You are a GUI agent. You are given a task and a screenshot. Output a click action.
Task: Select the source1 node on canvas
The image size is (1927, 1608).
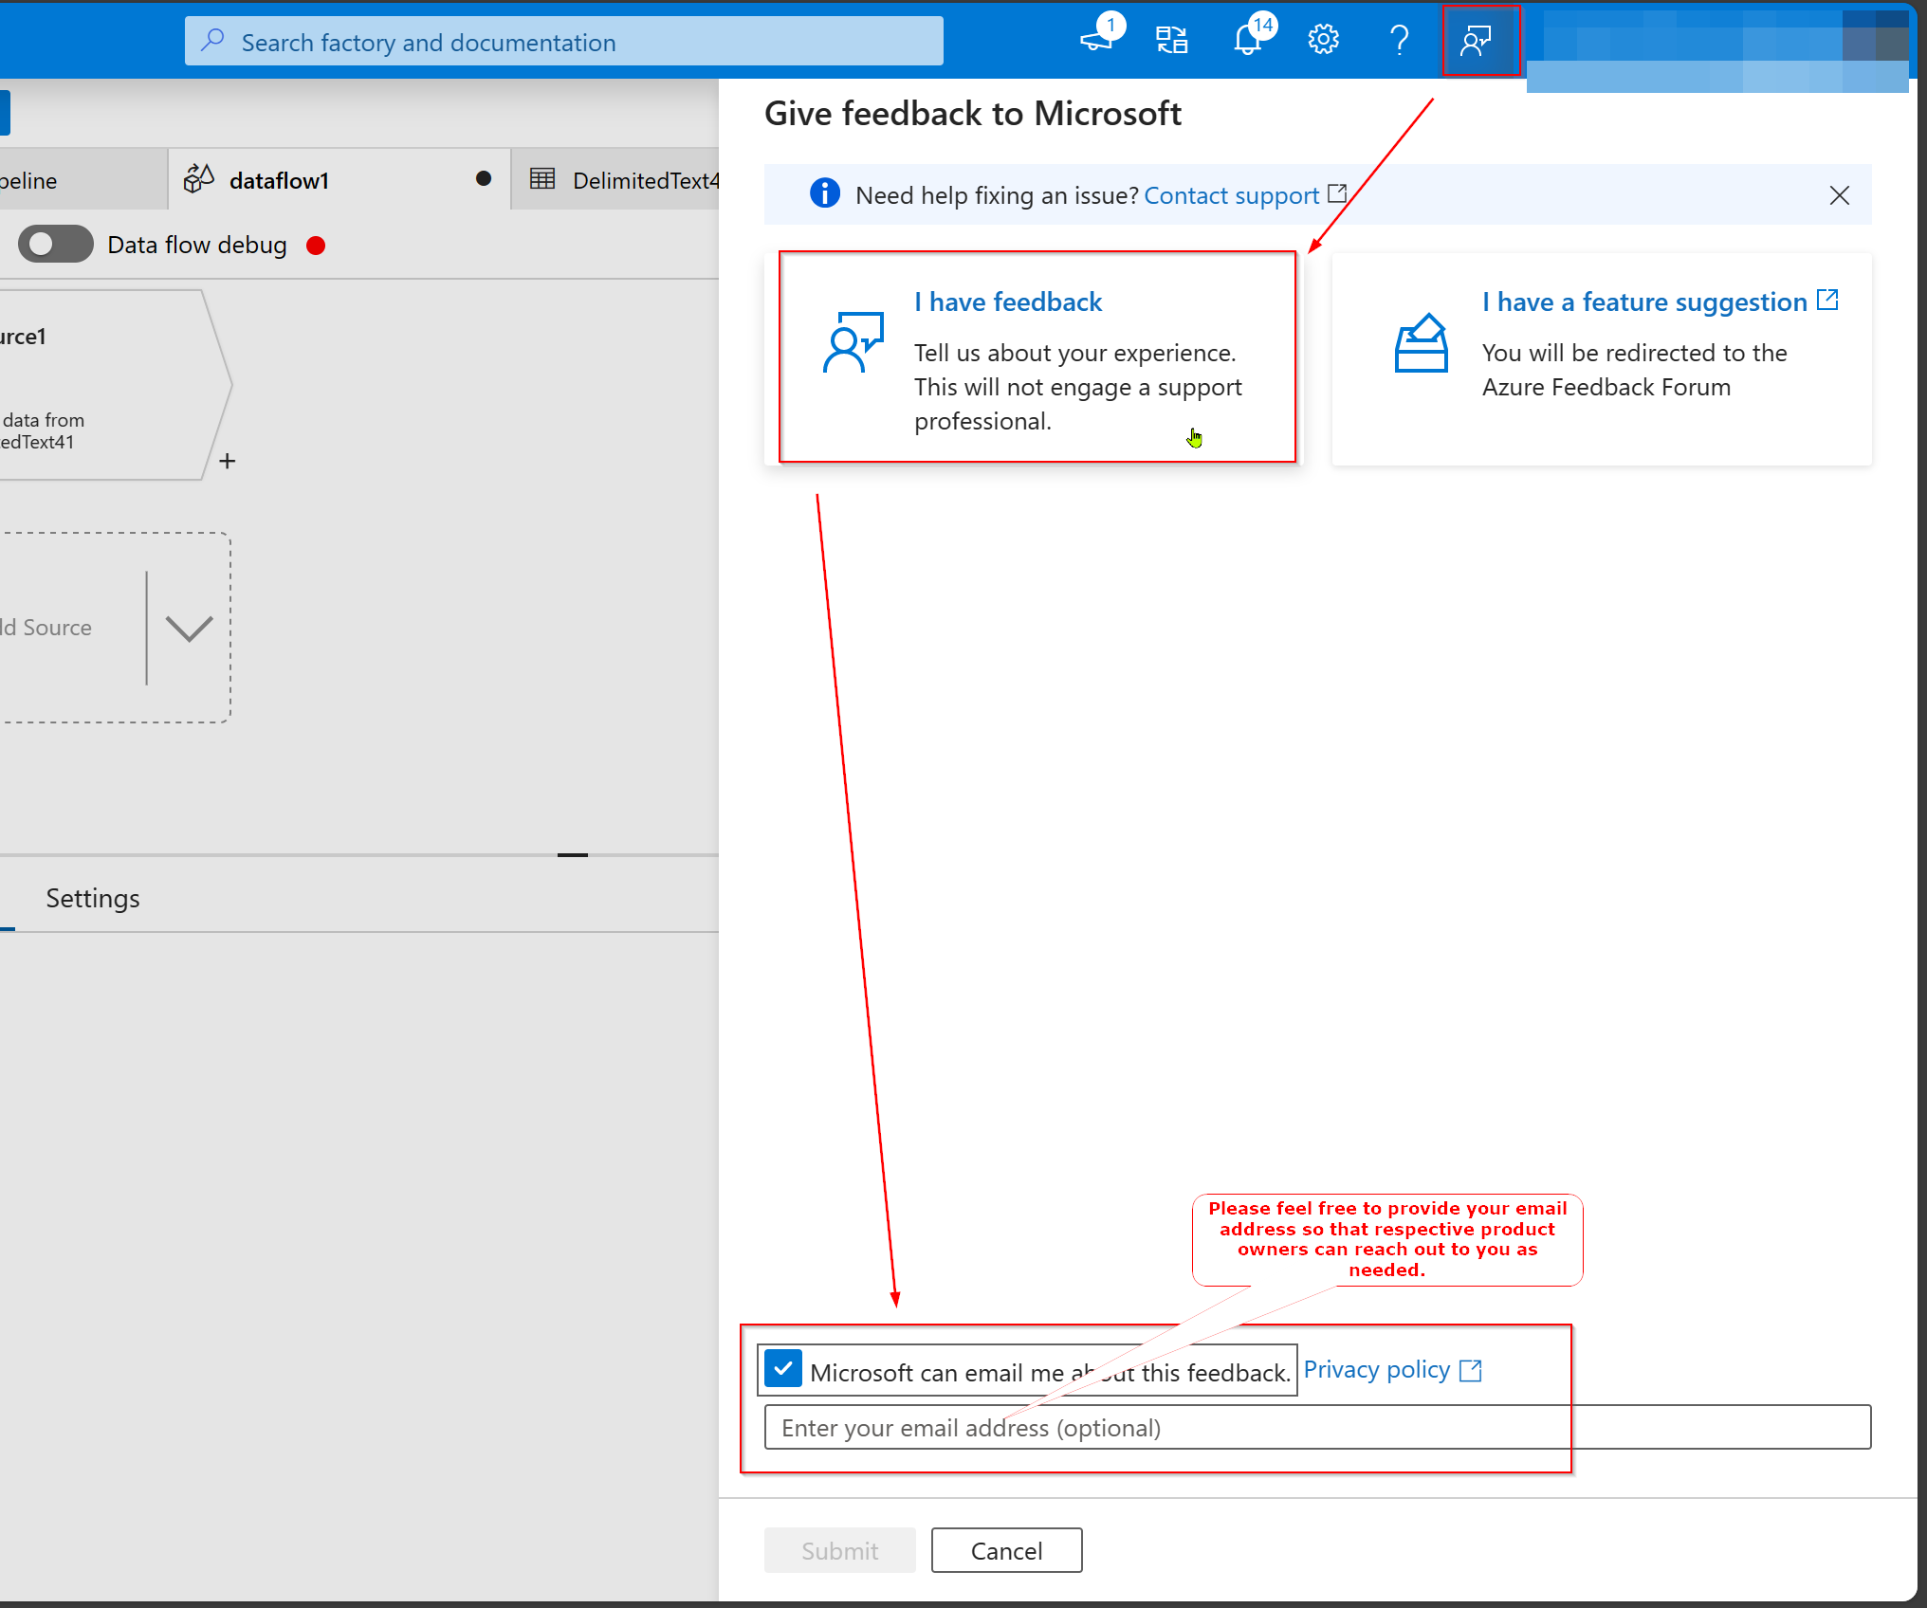114,384
